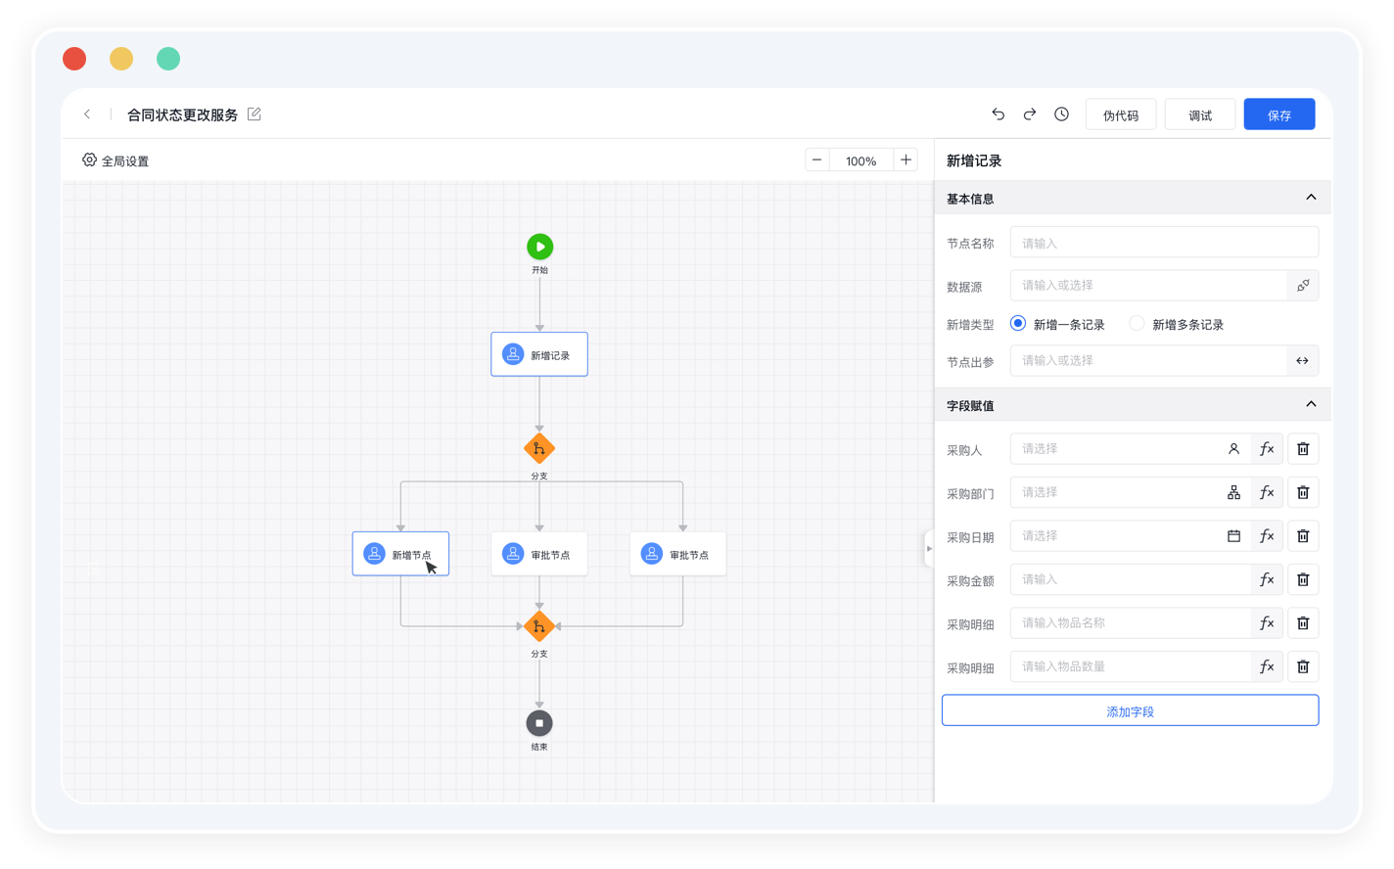Click the green 开始 start node
1394x869 pixels.
pos(539,247)
